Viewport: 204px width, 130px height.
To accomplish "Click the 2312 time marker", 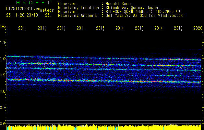I will pos(42,28).
